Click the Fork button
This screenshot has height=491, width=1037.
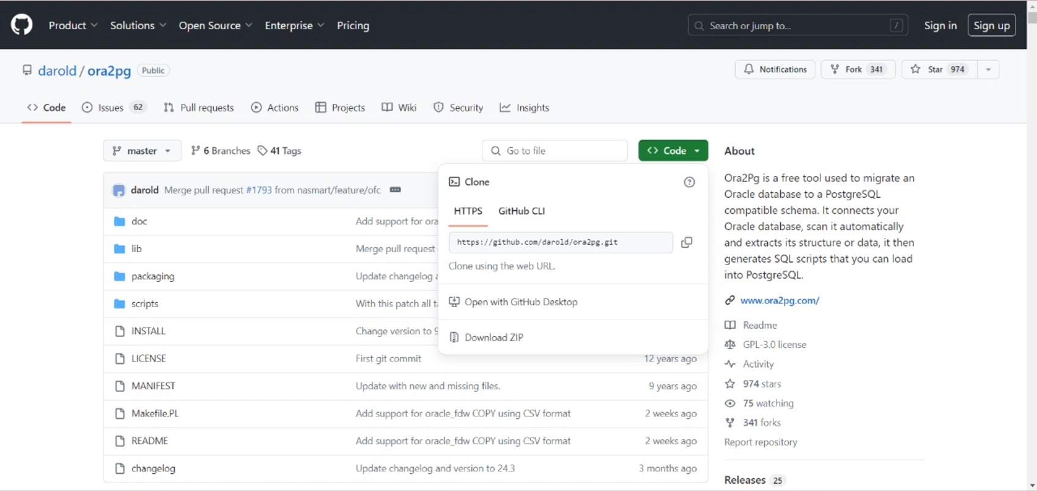(x=858, y=69)
